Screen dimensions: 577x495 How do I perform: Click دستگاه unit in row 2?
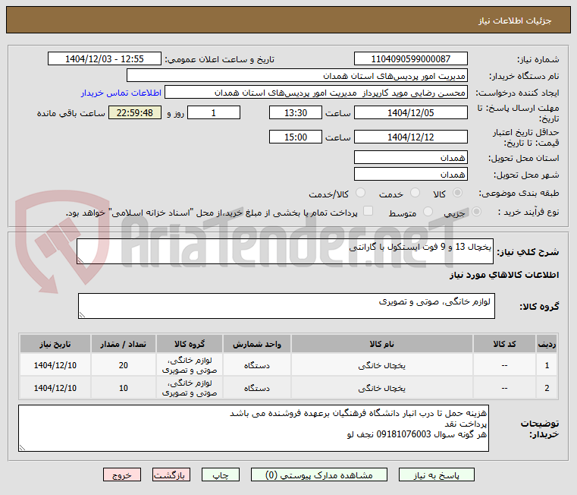257,388
